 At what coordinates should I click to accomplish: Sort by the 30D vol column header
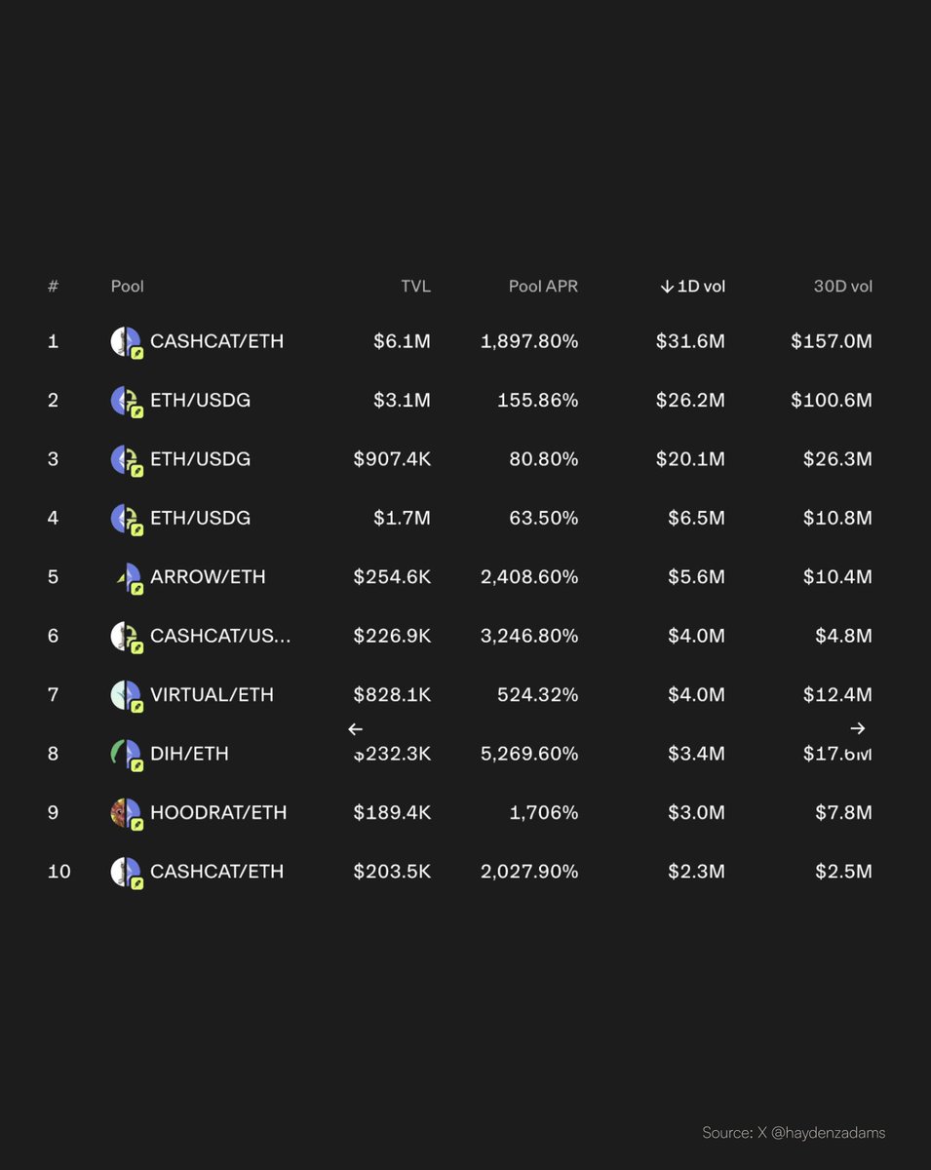coord(843,287)
